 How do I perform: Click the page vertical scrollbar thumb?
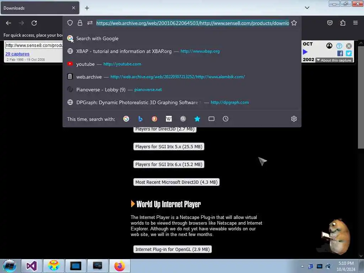click(x=361, y=97)
